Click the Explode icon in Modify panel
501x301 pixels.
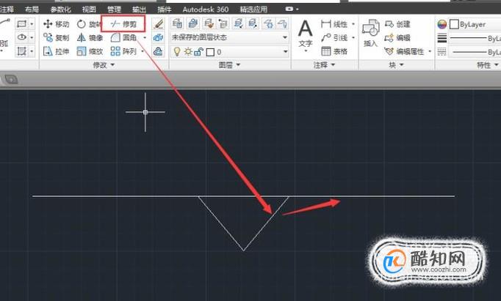(x=158, y=37)
